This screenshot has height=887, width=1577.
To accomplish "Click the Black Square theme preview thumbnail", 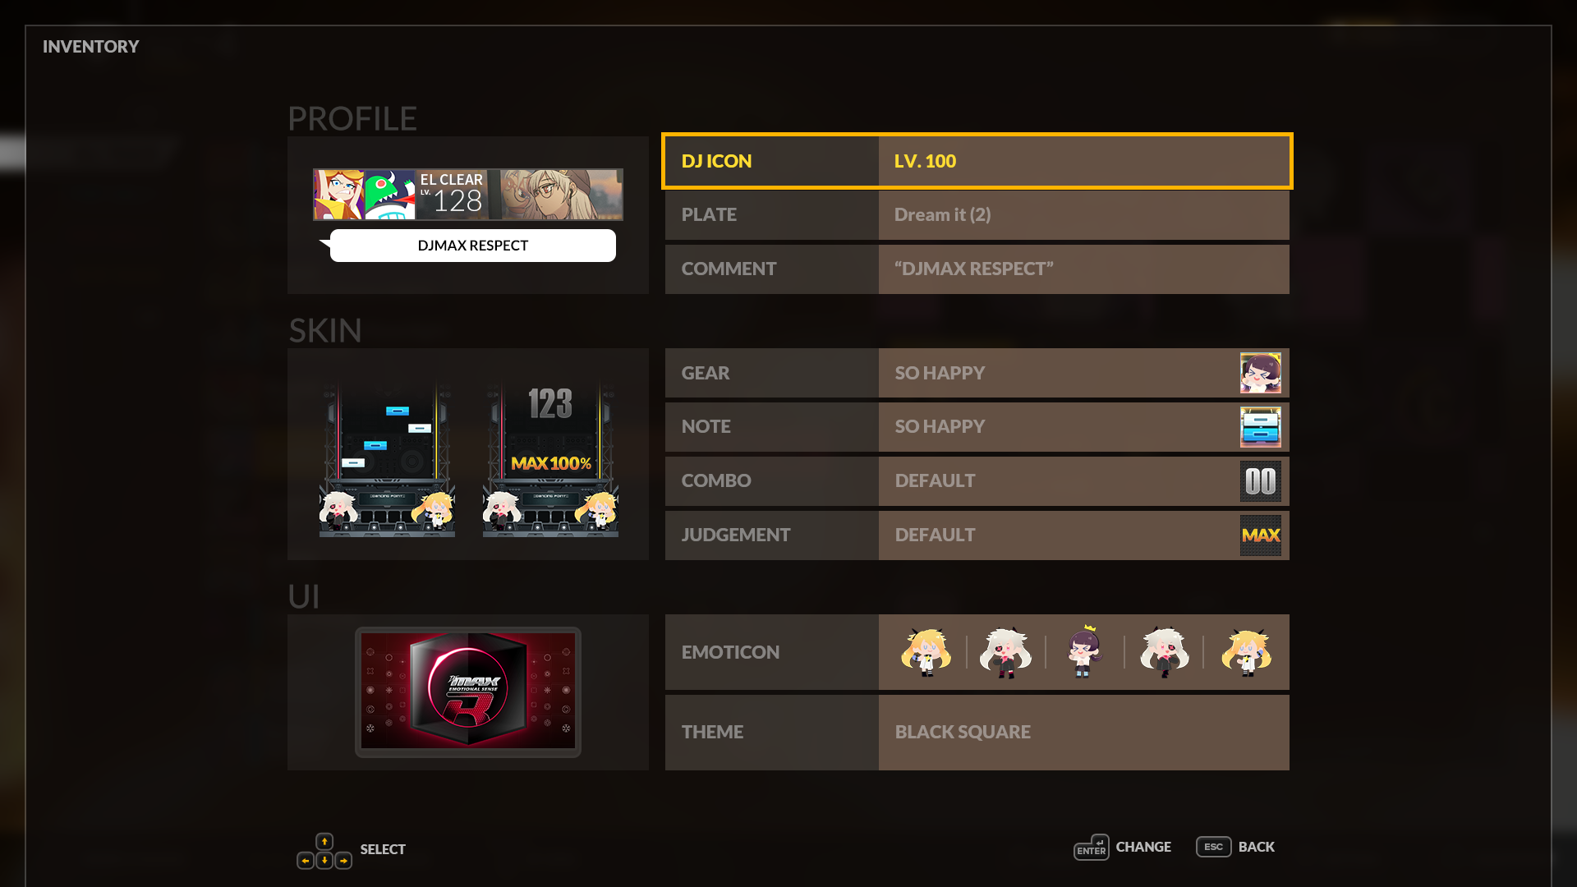I will [468, 692].
